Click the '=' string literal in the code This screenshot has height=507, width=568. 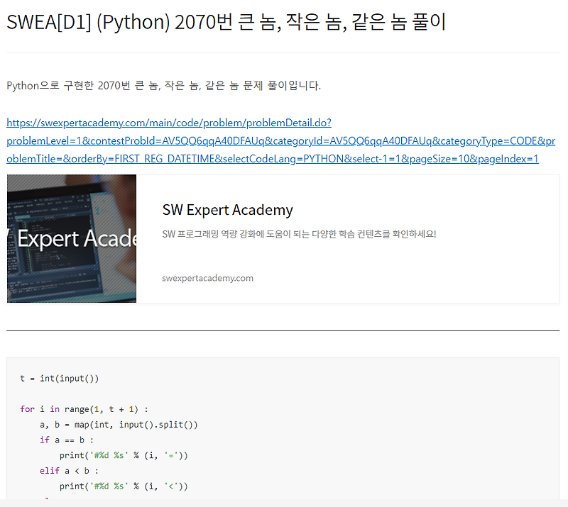point(171,455)
